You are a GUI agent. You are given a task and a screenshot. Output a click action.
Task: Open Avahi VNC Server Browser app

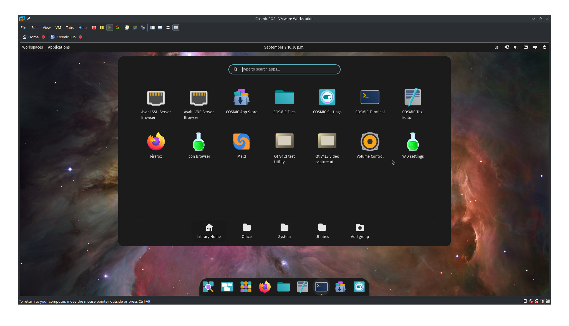tap(199, 104)
